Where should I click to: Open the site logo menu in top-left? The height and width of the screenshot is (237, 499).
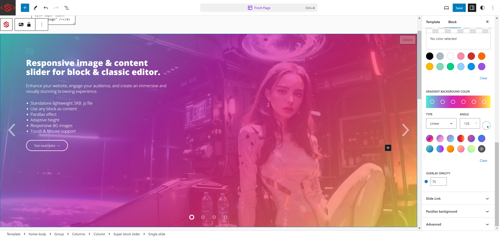click(x=8, y=8)
